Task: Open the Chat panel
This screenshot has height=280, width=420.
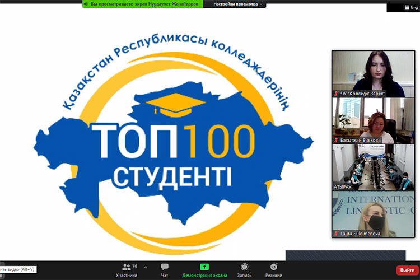Action: [165, 267]
